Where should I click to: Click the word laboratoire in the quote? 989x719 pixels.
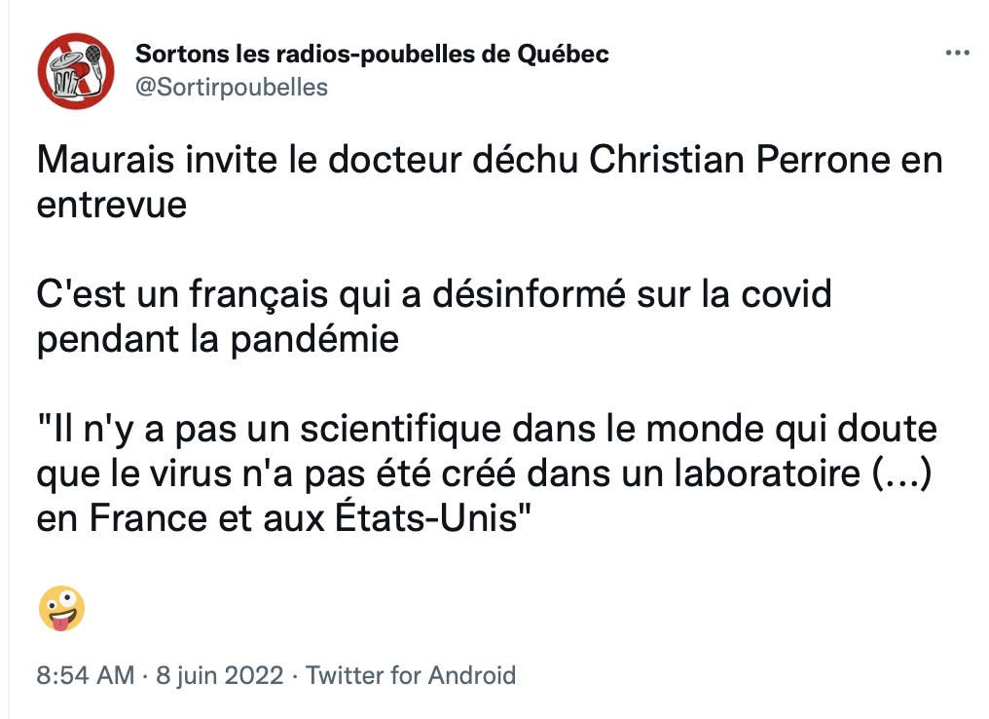tap(767, 473)
